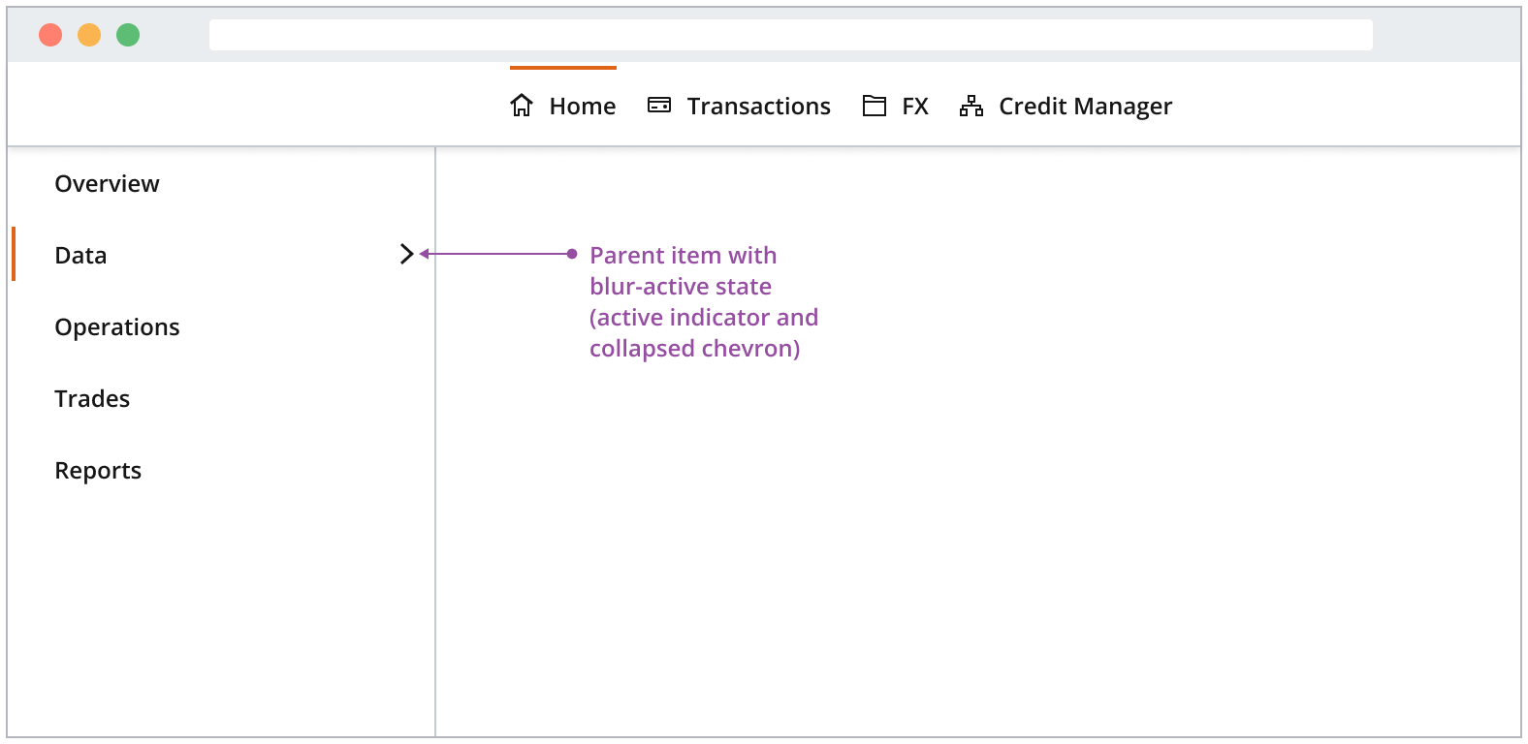Image resolution: width=1528 pixels, height=744 pixels.
Task: Select the Data sidebar item label
Action: click(x=80, y=256)
